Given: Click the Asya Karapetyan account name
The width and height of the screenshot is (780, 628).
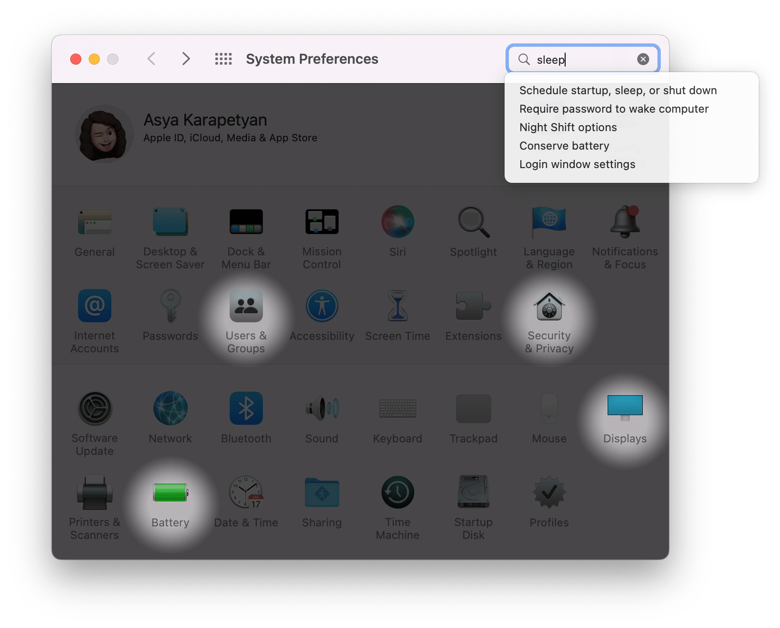Looking at the screenshot, I should [x=205, y=120].
